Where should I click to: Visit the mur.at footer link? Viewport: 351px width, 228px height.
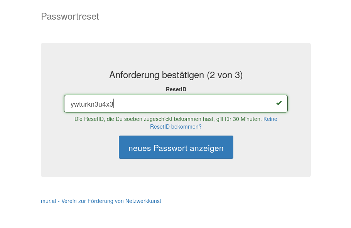point(101,201)
